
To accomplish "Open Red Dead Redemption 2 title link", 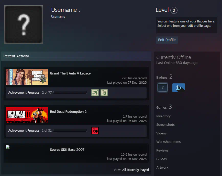I will click(x=68, y=111).
